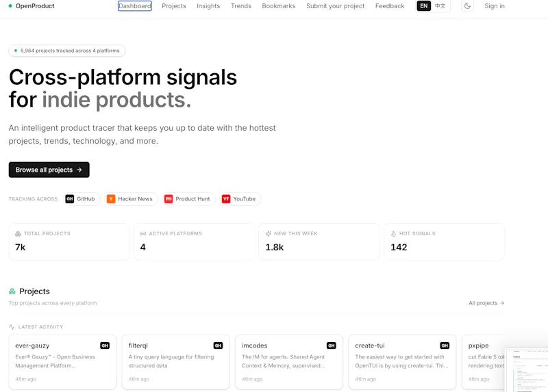The width and height of the screenshot is (548, 392).
Task: Click the Latest Activity pulse icon
Action: coord(12,327)
